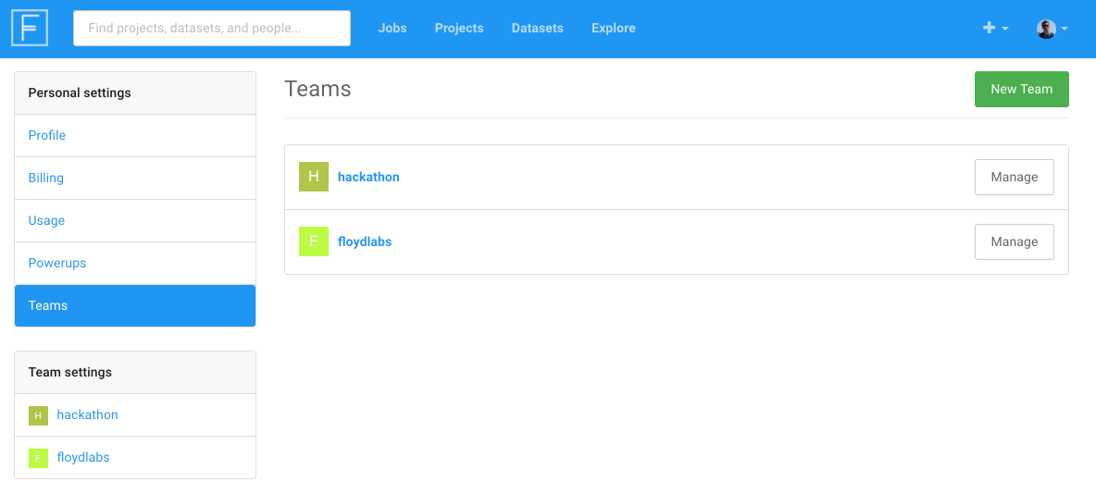Manage the floydlabs team
The image size is (1096, 494).
click(1015, 241)
